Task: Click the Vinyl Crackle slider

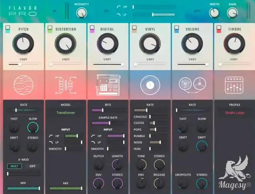Action: coord(158,117)
